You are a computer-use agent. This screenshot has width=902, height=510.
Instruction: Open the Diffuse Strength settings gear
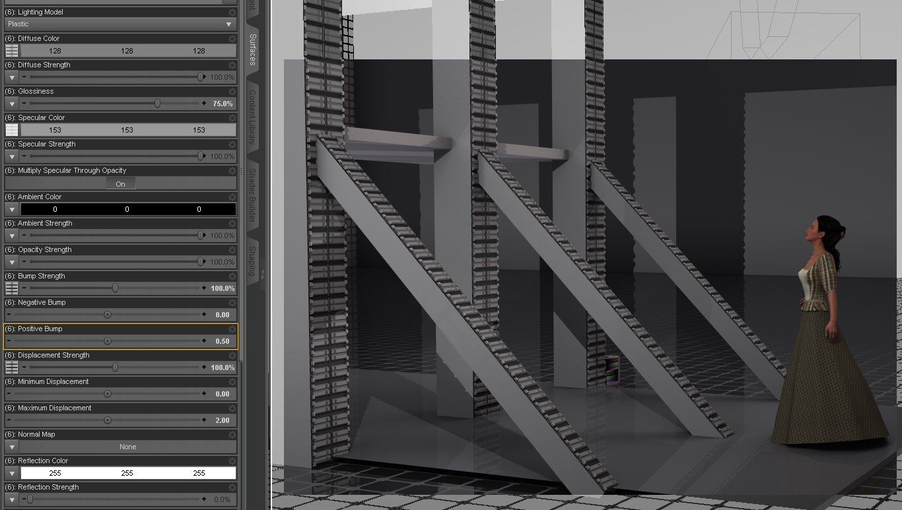pyautogui.click(x=232, y=65)
